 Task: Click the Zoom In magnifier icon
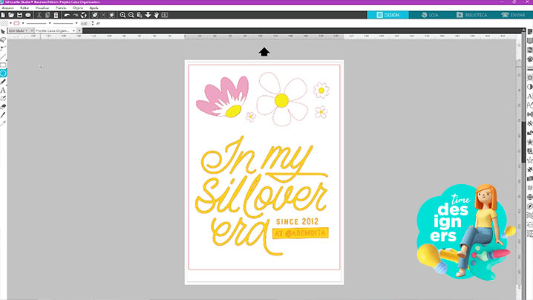pyautogui.click(x=122, y=15)
